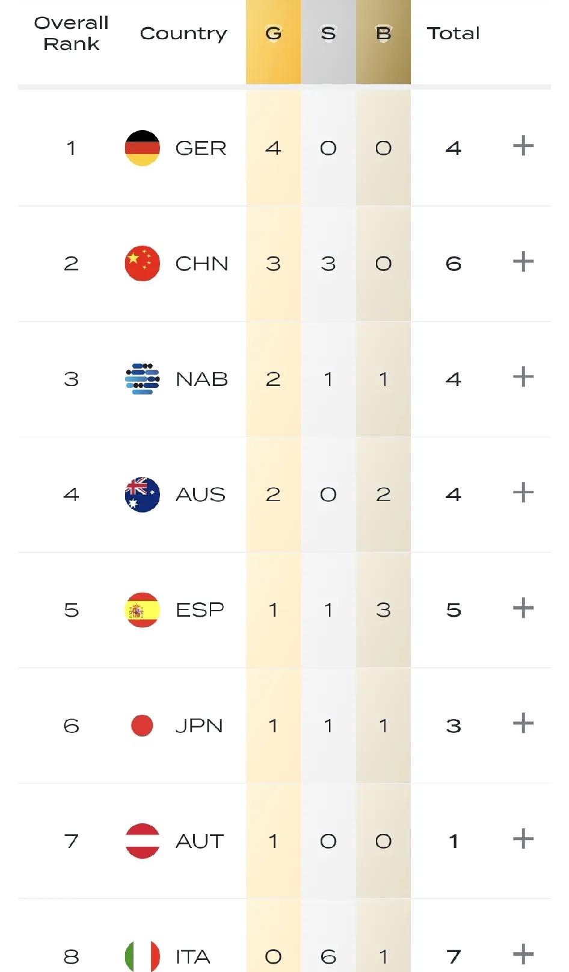Open AUS medal breakdown via plus

[x=523, y=493]
